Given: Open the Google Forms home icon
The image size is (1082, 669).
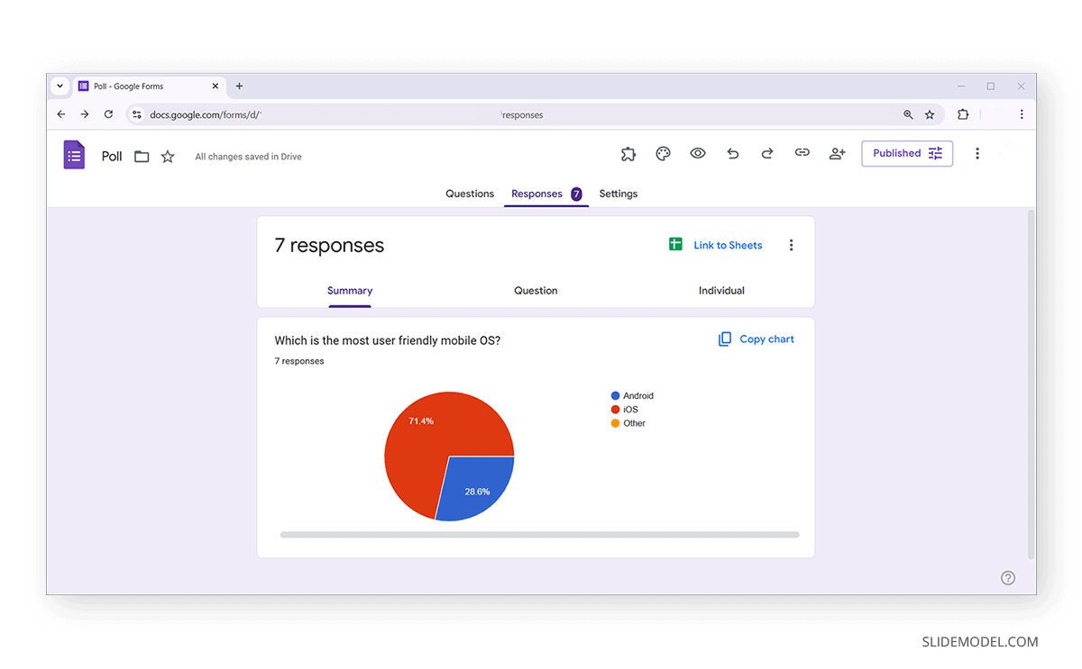Looking at the screenshot, I should [x=74, y=154].
